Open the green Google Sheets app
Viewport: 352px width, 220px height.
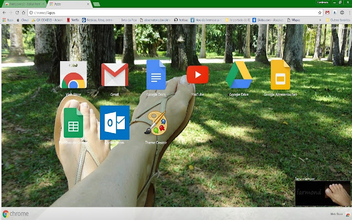(73, 123)
